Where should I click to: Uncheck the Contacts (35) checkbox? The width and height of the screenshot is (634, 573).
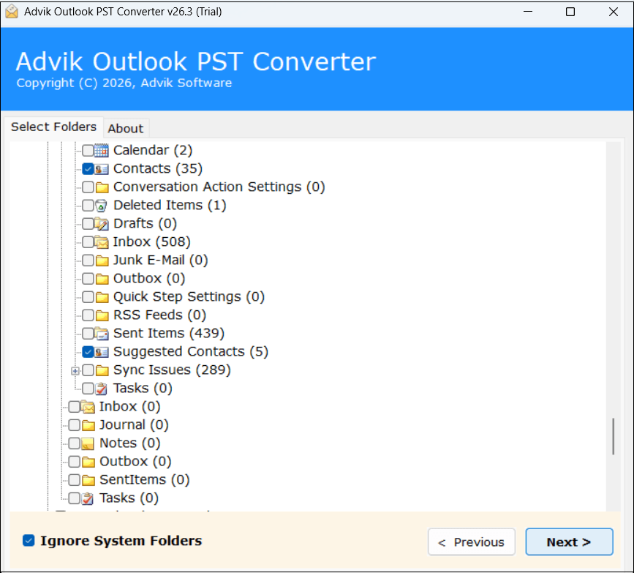(88, 169)
